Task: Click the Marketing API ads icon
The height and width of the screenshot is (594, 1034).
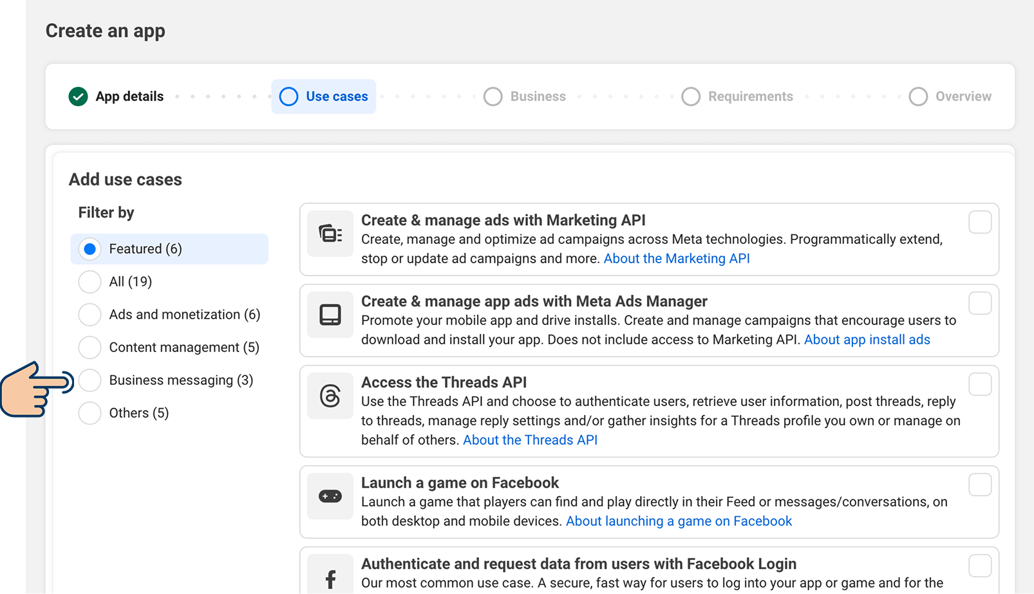Action: click(330, 234)
